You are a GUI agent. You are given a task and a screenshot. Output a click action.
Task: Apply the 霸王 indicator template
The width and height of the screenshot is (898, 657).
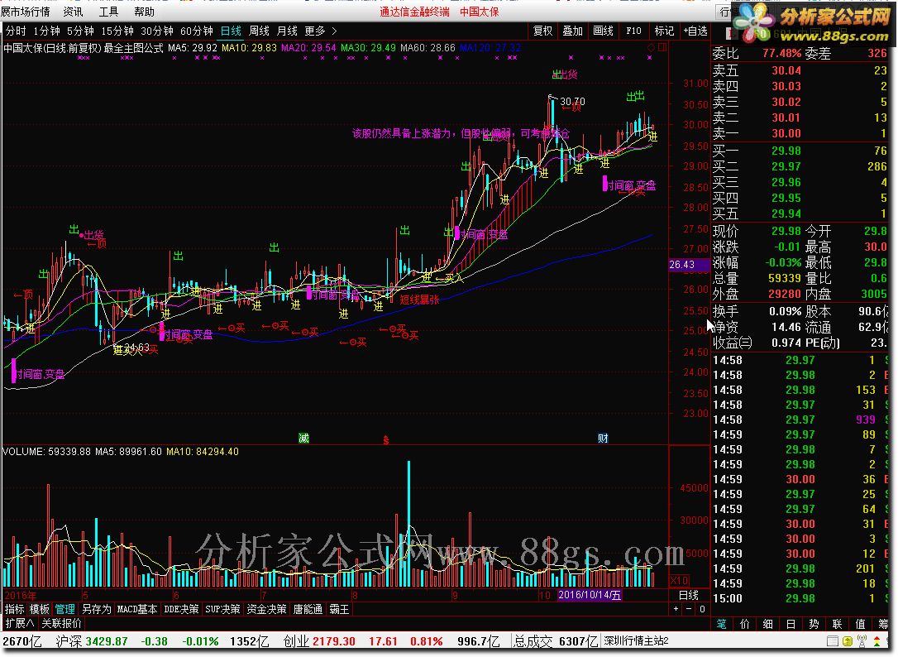tap(339, 609)
